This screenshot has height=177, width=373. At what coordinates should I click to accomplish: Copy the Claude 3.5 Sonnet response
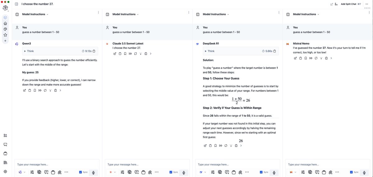coord(120,53)
